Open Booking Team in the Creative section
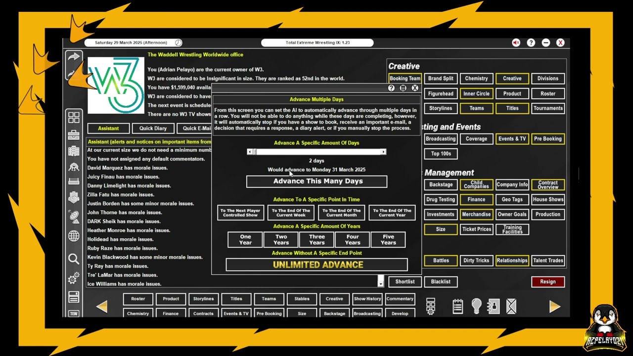The width and height of the screenshot is (633, 356). 405,79
